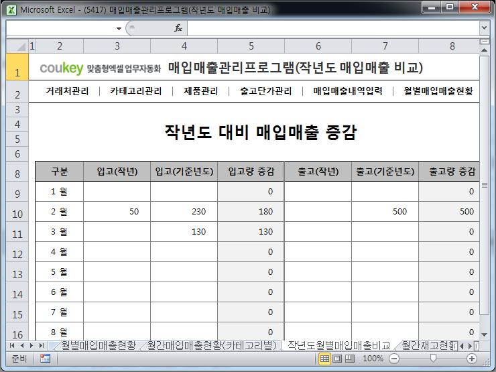Click the zoom slider handle
This screenshot has height=372, width=496.
[x=434, y=359]
